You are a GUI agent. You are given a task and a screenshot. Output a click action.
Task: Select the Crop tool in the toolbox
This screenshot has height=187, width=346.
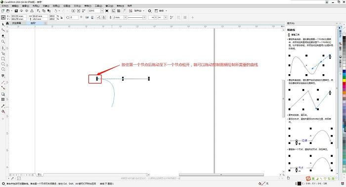[3, 36]
